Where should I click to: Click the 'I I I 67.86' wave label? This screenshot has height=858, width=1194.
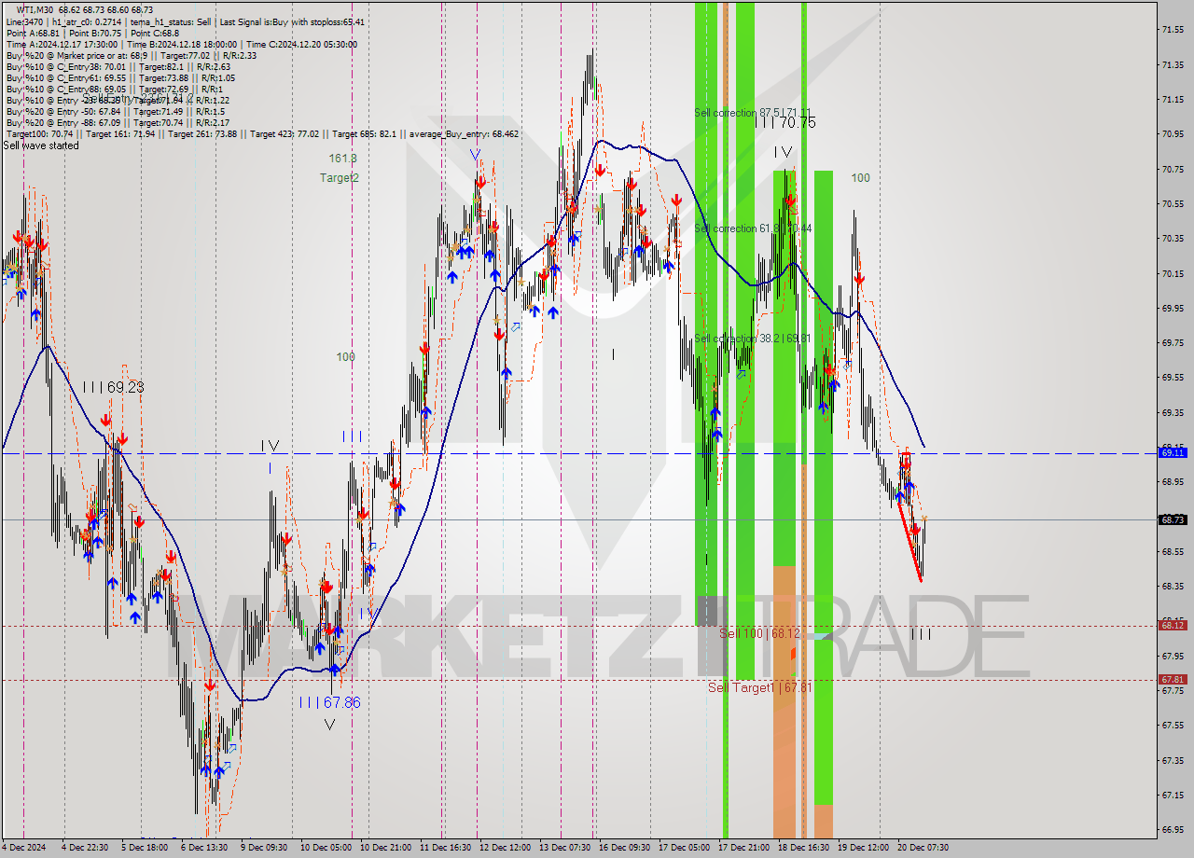coord(329,702)
